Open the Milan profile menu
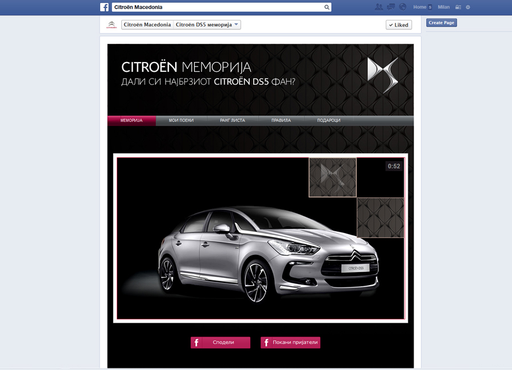This screenshot has width=512, height=370. pyautogui.click(x=443, y=6)
